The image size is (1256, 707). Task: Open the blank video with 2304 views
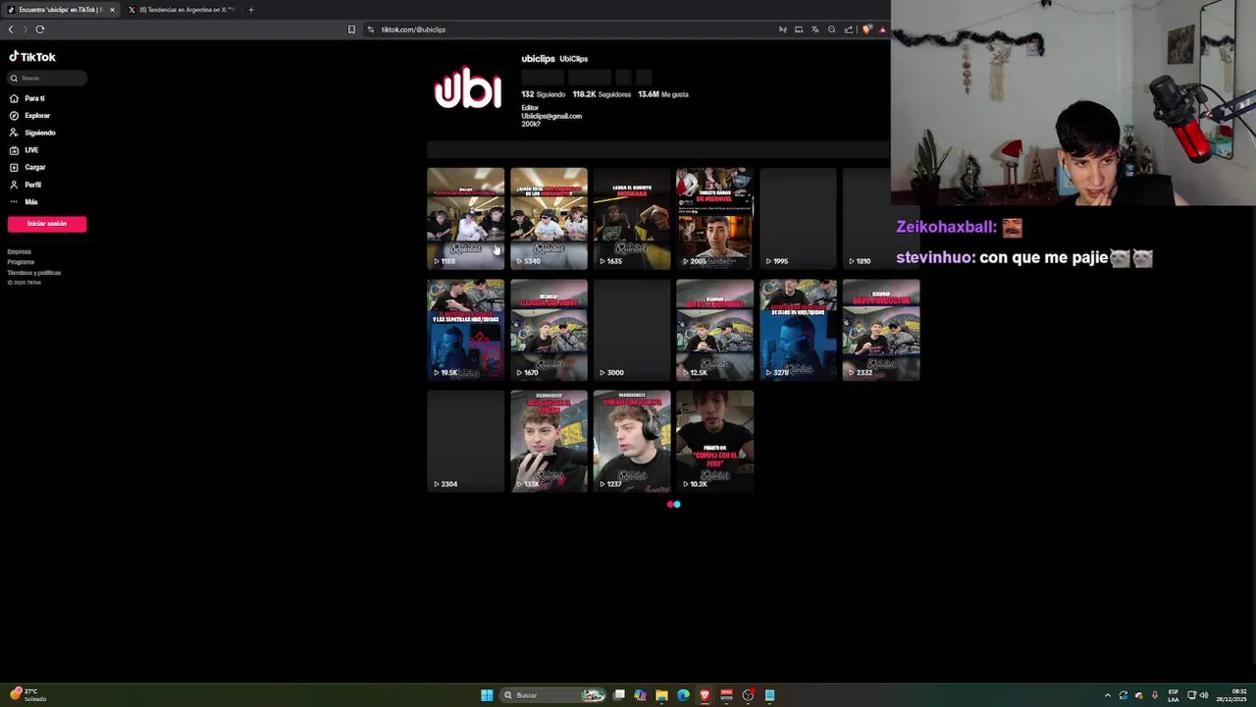(466, 441)
